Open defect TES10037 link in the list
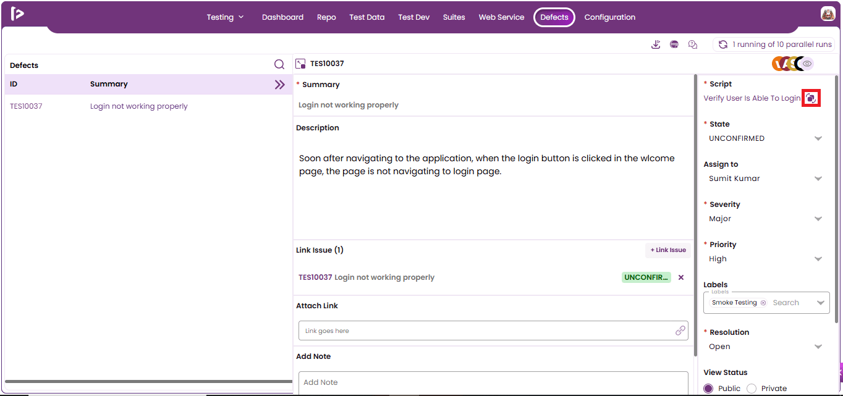The height and width of the screenshot is (396, 843). [x=26, y=106]
